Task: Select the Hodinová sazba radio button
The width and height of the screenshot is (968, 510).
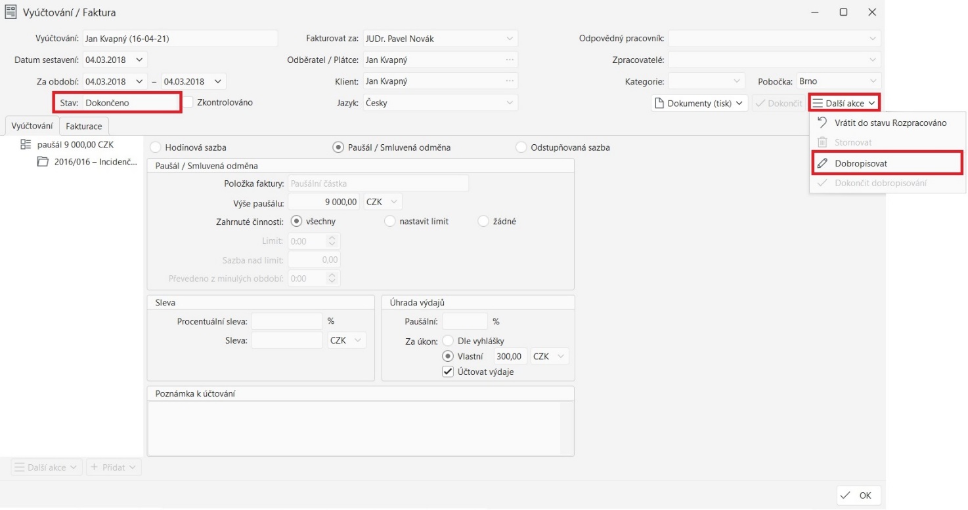Action: (x=156, y=147)
